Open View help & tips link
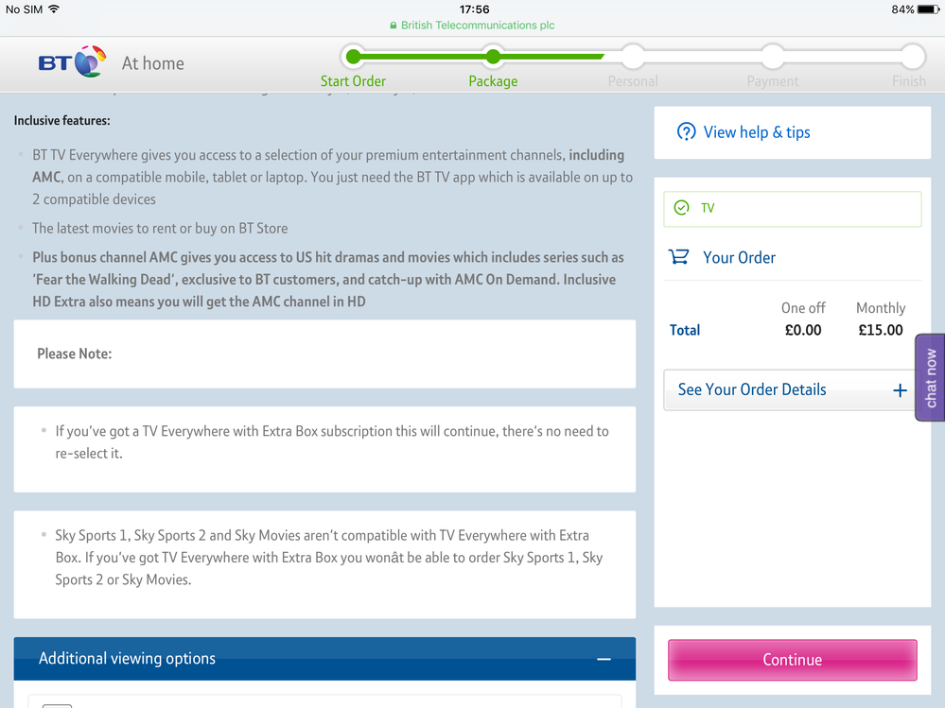The width and height of the screenshot is (945, 708). pyautogui.click(x=757, y=132)
